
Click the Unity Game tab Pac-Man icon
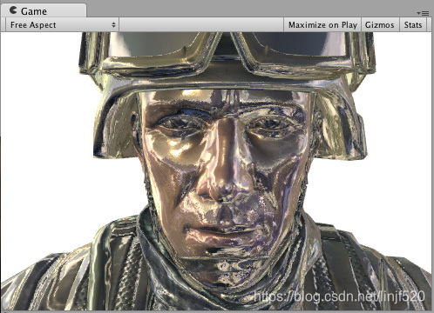point(13,10)
